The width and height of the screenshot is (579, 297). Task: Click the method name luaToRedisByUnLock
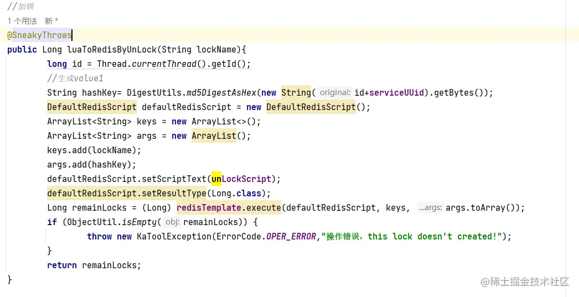click(x=111, y=49)
